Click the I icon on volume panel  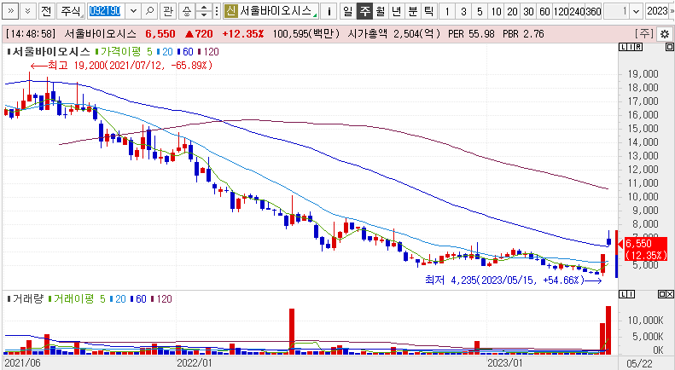631,294
